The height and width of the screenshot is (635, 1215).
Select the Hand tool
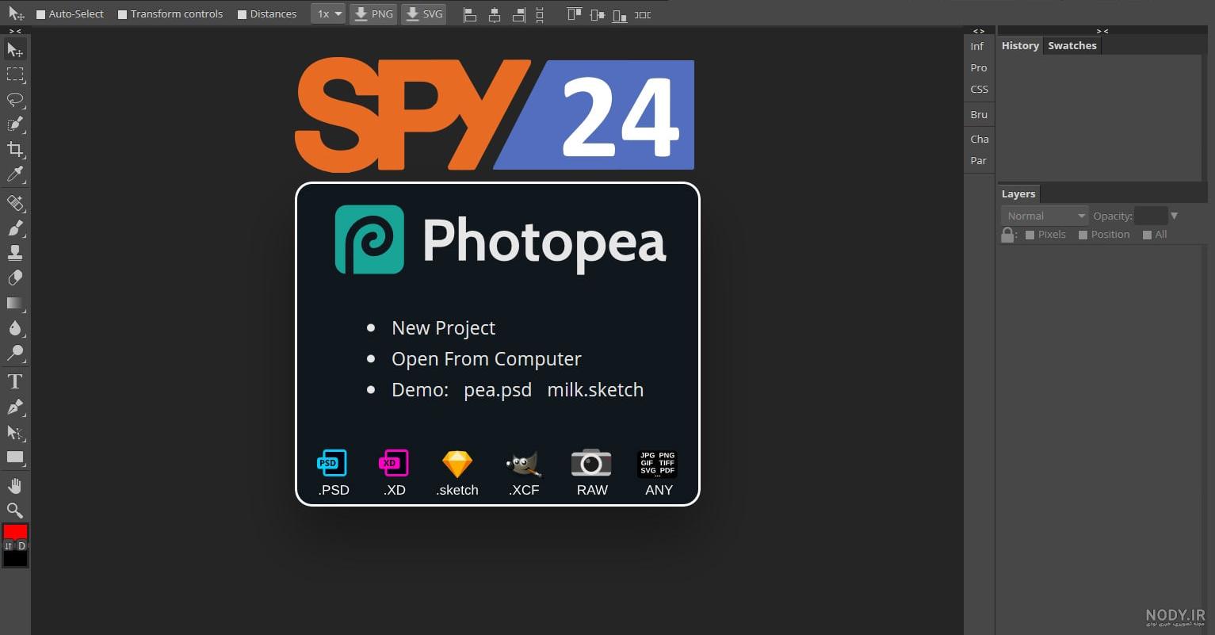coord(15,486)
